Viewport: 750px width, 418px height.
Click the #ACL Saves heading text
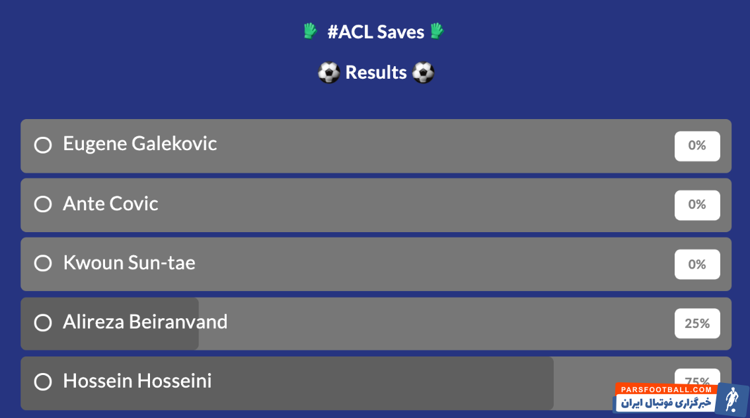click(375, 32)
